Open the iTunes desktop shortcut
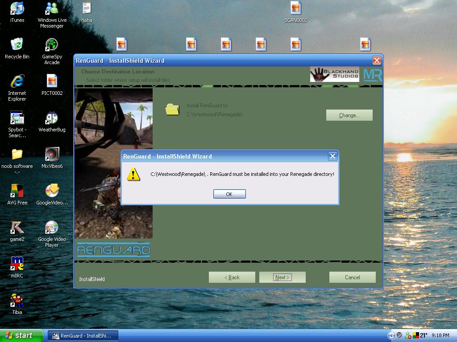 click(x=17, y=9)
